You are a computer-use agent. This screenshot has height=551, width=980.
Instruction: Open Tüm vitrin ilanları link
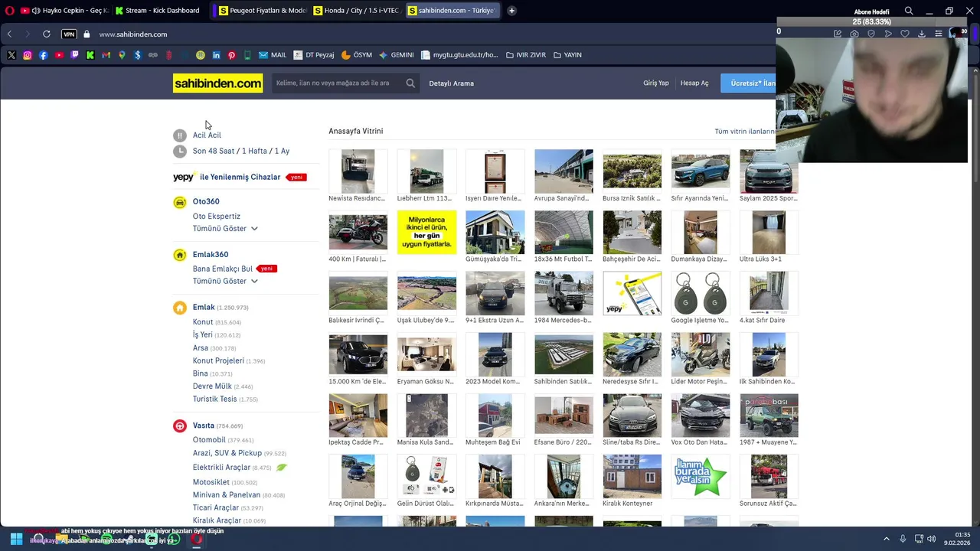(x=745, y=132)
